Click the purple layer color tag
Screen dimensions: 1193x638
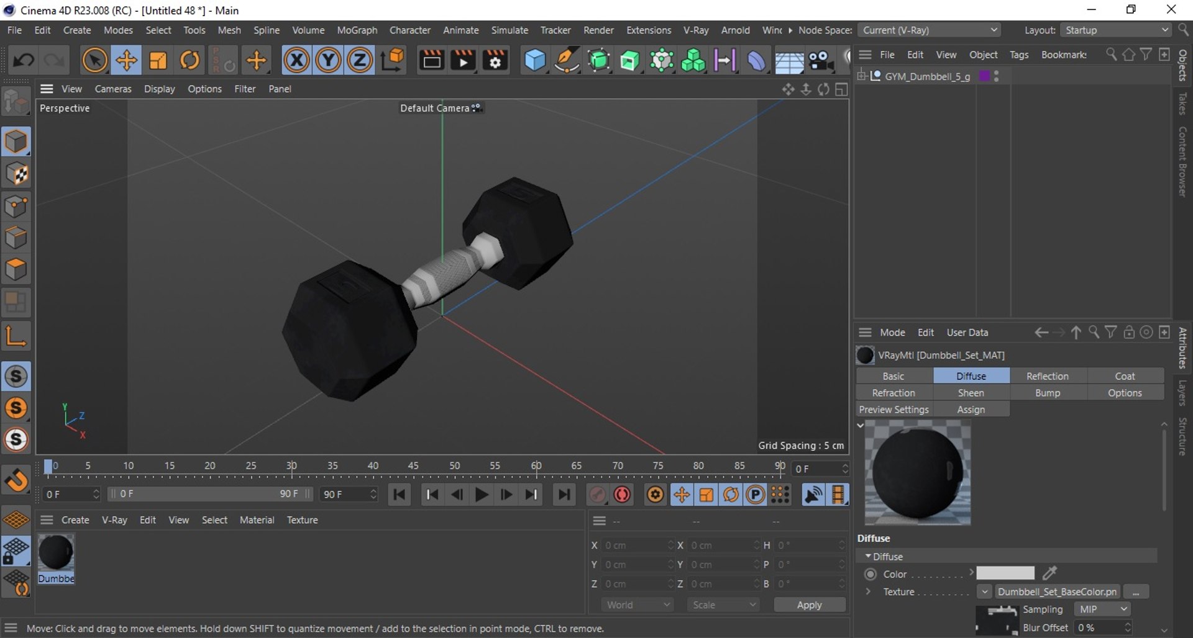click(x=984, y=76)
